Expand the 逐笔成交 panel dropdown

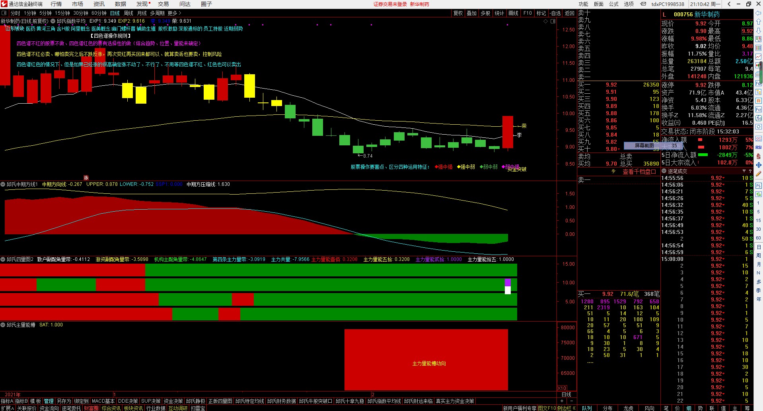(x=664, y=171)
